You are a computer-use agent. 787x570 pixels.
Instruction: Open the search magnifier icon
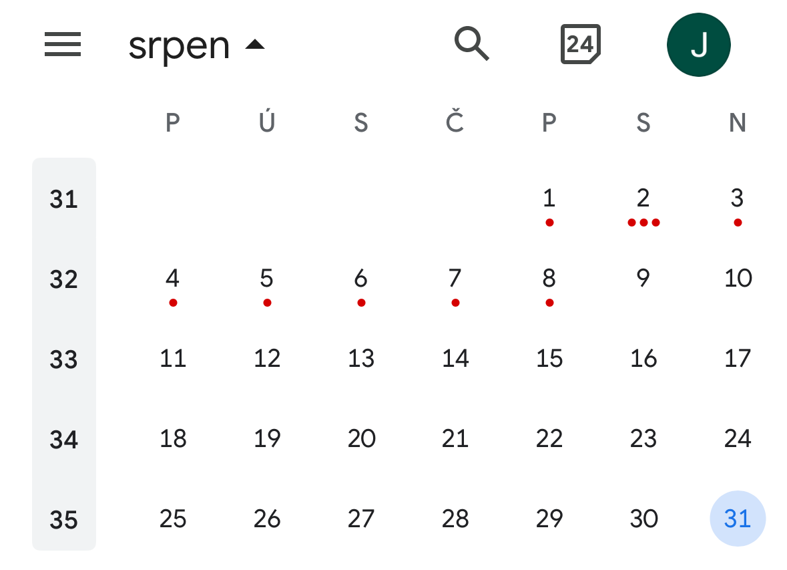click(471, 43)
